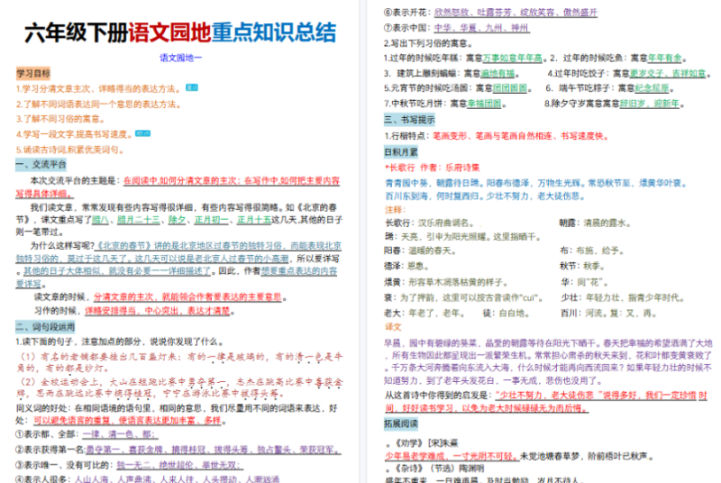
Task: Click the heading '拓展阅读'
Action: (401, 424)
